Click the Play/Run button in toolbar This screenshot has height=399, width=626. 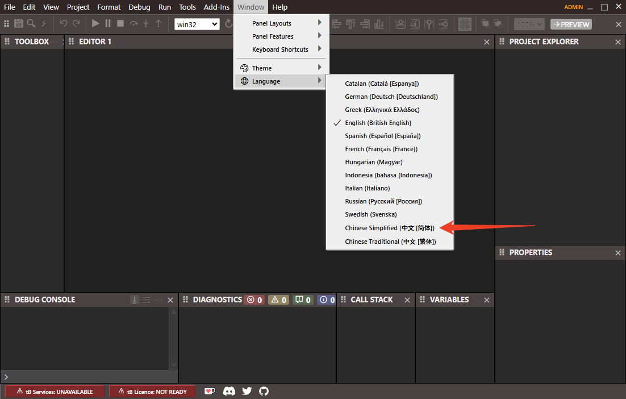95,24
